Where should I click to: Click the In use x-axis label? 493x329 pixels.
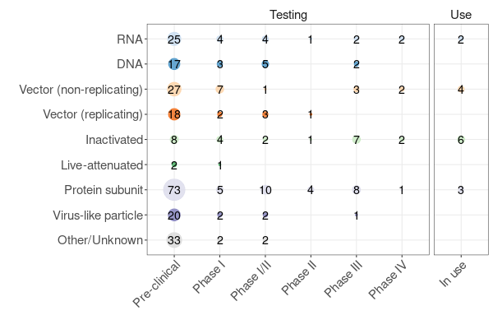[x=453, y=276]
